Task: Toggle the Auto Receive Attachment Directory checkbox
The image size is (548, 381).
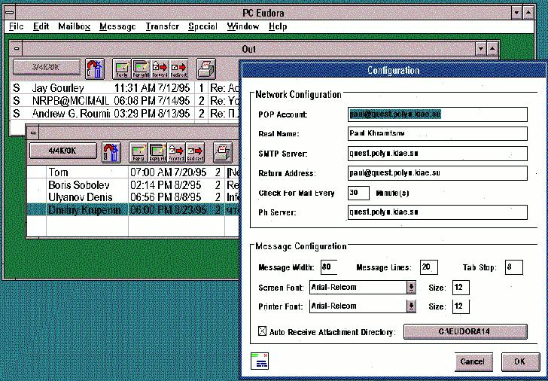Action: tap(263, 331)
